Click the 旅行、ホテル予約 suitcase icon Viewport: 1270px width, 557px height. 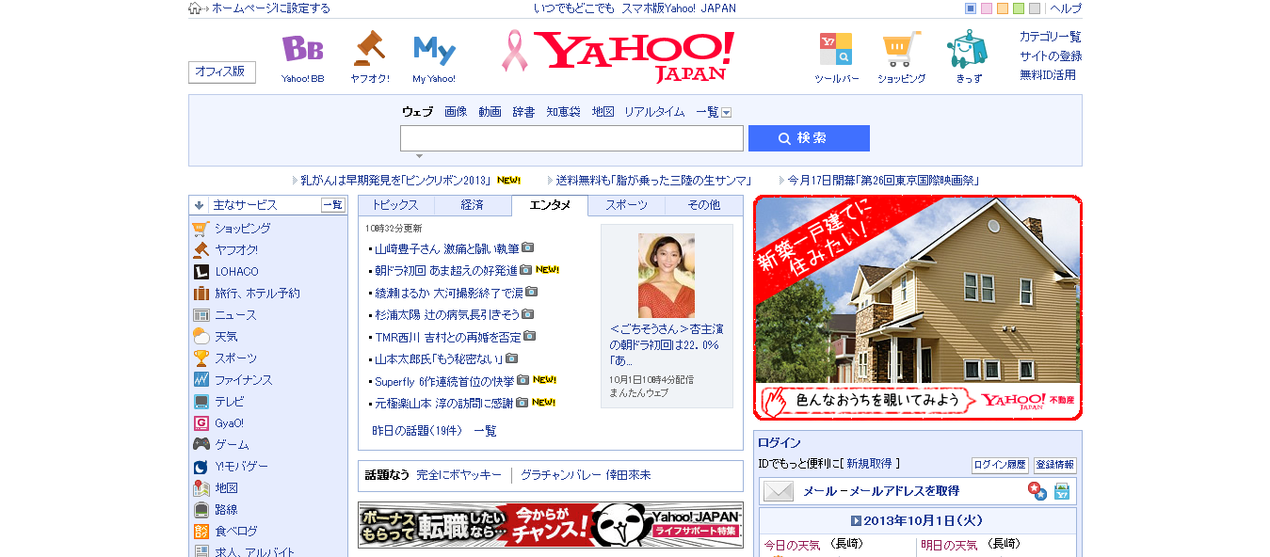point(201,294)
